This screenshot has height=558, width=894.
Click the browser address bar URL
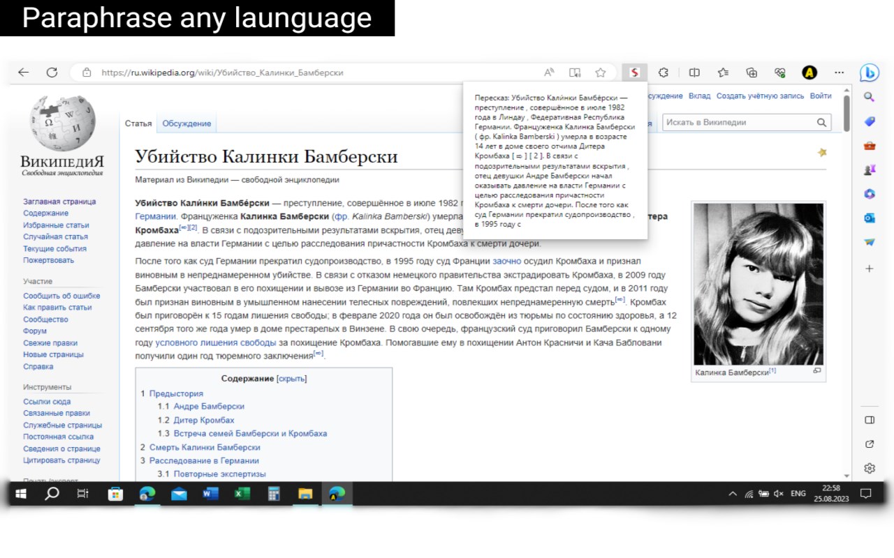point(222,73)
